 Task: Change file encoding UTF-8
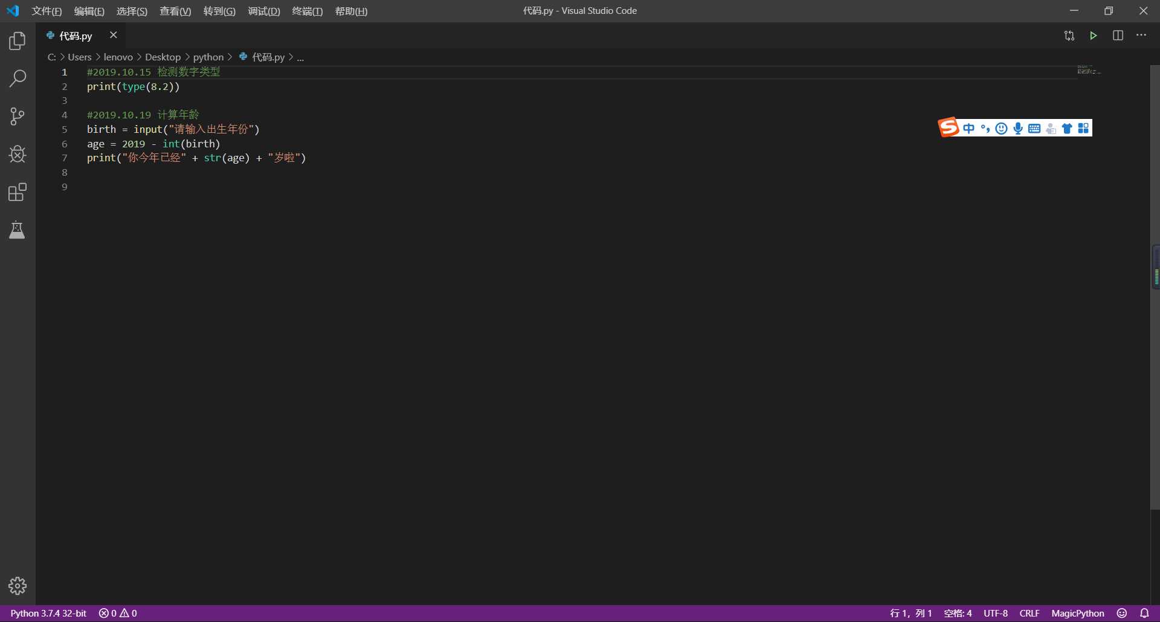[996, 613]
